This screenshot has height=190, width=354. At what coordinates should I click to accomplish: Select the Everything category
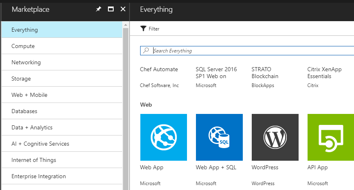coord(25,30)
